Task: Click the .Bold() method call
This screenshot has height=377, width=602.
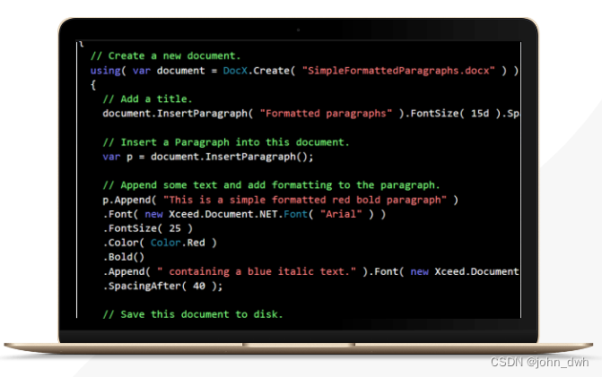Action: tap(123, 257)
